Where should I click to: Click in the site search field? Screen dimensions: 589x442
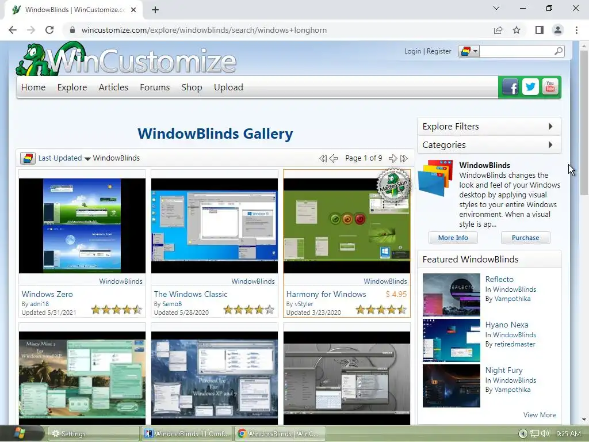point(517,51)
